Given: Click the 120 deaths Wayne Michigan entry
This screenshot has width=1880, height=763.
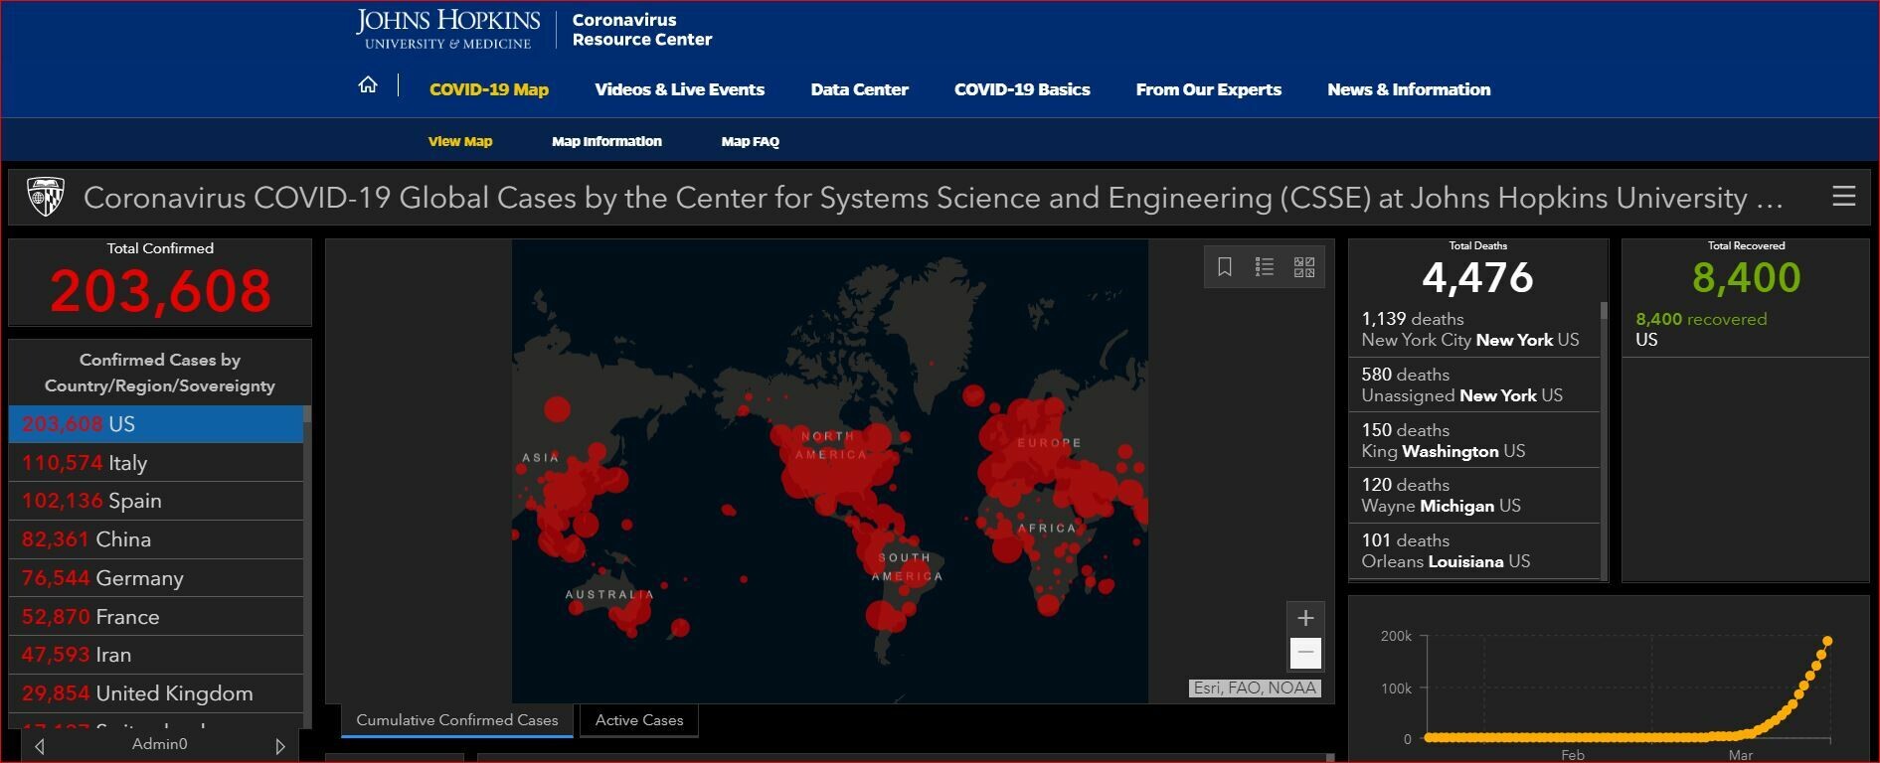Looking at the screenshot, I should pos(1473,495).
